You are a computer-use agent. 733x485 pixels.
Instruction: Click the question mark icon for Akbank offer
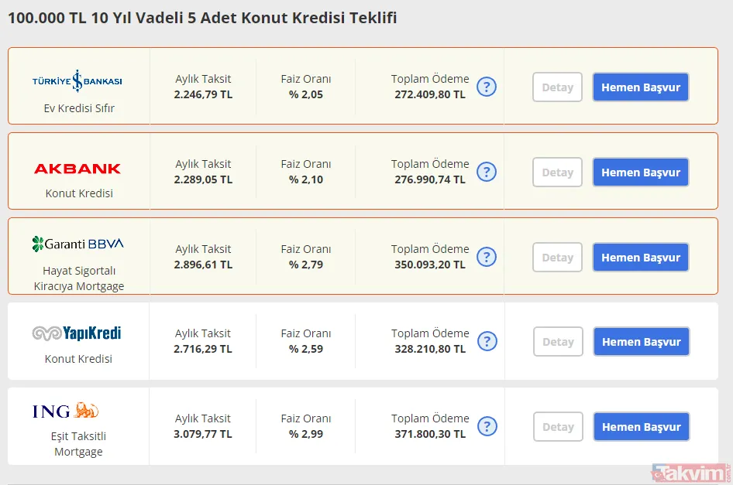coord(487,172)
